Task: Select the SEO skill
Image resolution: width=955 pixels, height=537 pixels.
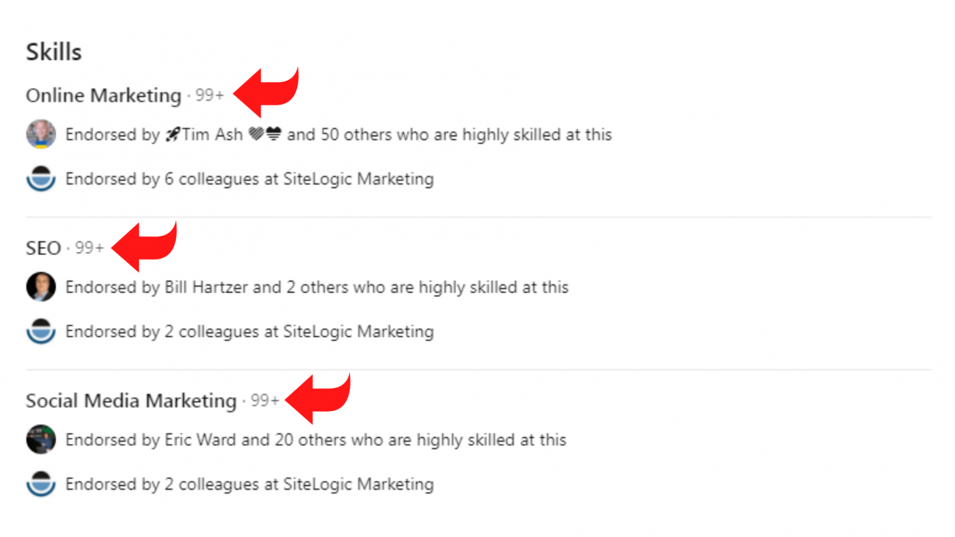Action: tap(42, 248)
